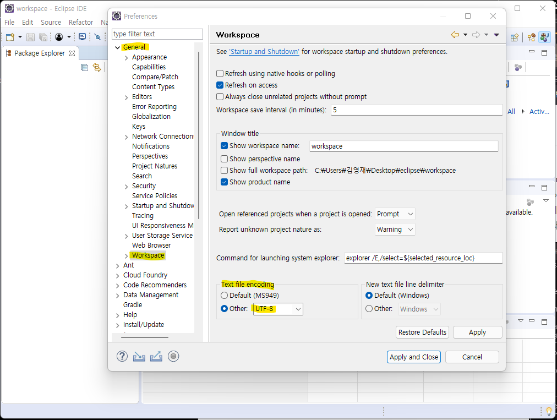Click the Save toolbar icon in Eclipse

pos(31,36)
